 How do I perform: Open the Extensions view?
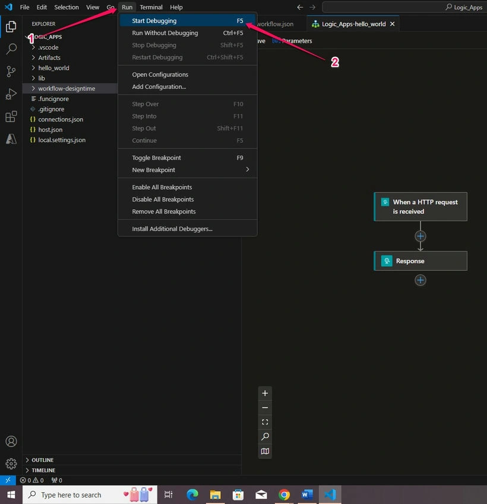[x=11, y=116]
